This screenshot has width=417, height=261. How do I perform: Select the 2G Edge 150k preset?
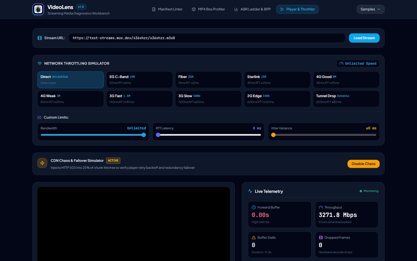click(x=277, y=99)
